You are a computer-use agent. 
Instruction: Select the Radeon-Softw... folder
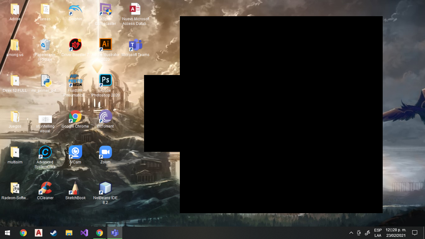coord(15,191)
